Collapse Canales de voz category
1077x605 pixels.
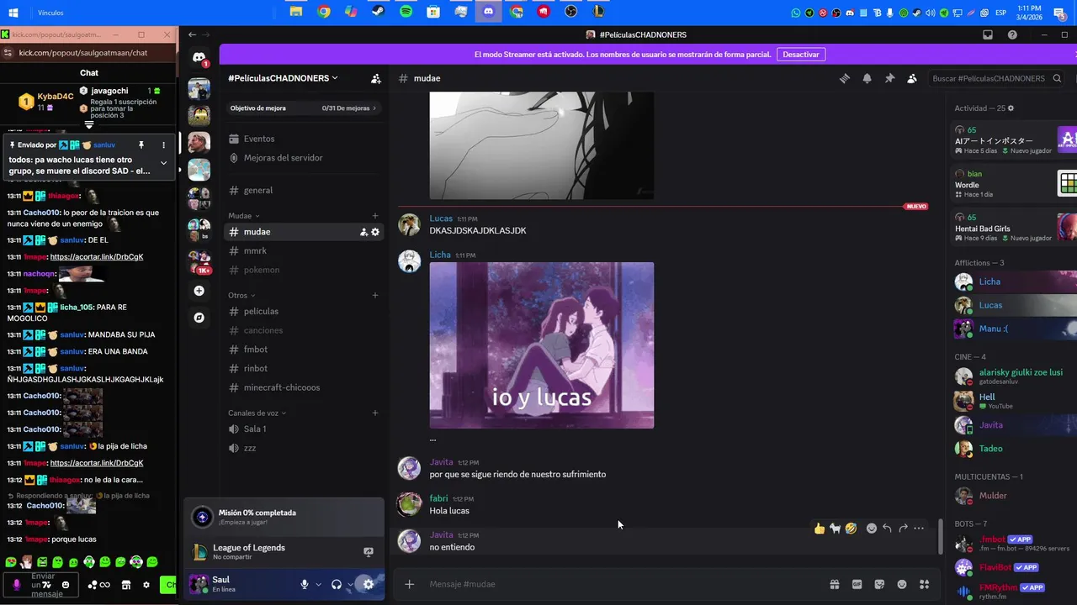tap(257, 413)
